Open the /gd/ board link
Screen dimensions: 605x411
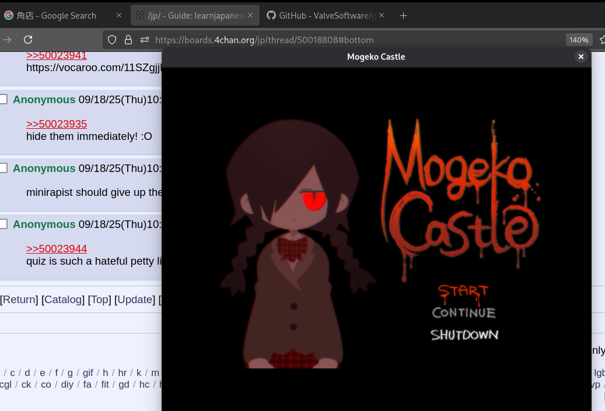pyautogui.click(x=124, y=385)
